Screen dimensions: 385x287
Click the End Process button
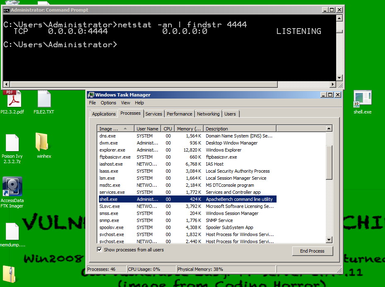(312, 251)
